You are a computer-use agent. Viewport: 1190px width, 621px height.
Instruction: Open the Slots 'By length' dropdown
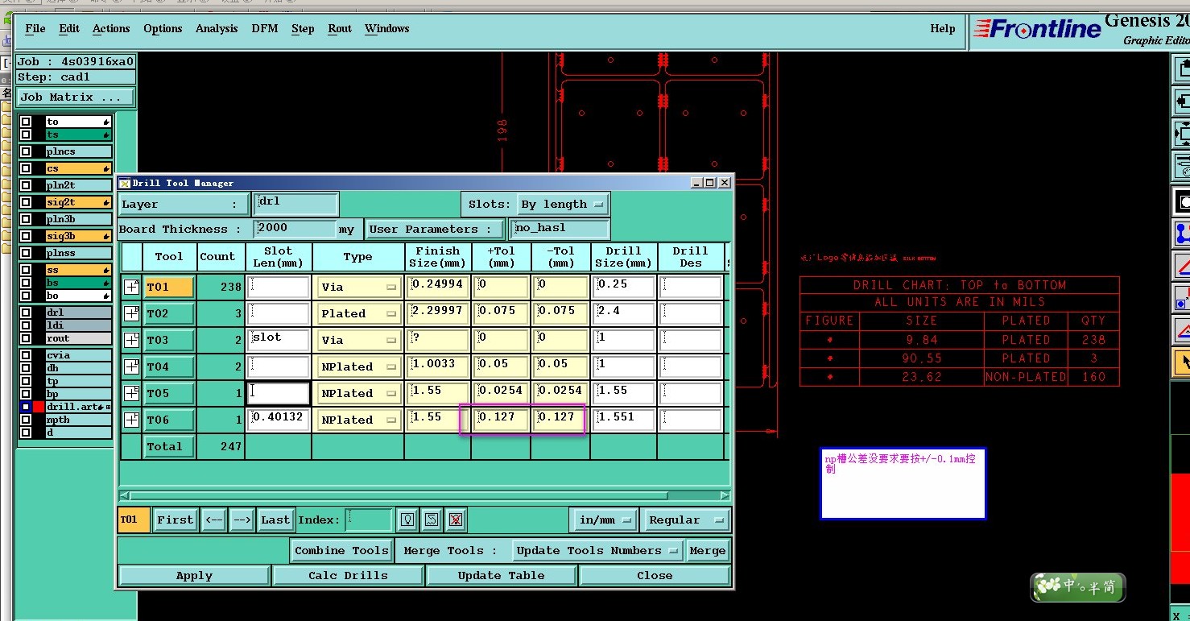tap(561, 205)
